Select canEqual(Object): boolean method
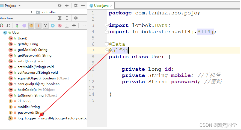Viewport: 241px width, 130px height. click(x=38, y=84)
